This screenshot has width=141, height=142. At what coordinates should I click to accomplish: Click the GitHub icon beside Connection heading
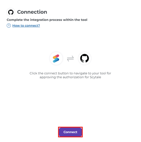pyautogui.click(x=11, y=12)
